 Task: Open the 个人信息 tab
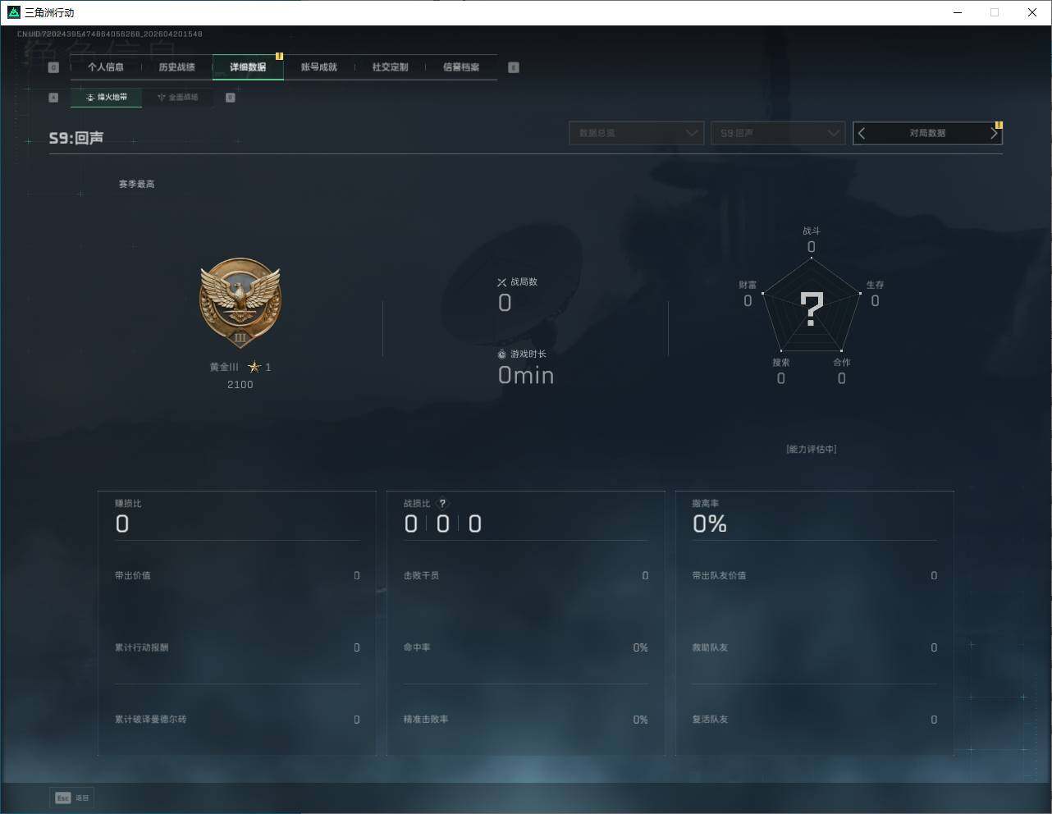[106, 67]
